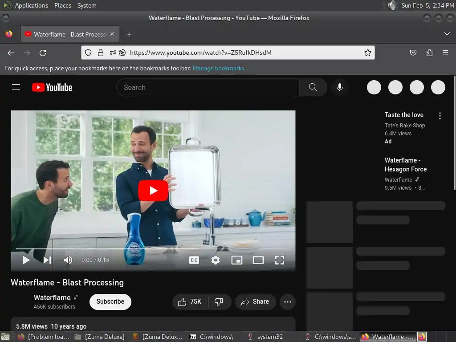This screenshot has height=342, width=456.
Task: Open a new tab with plus button
Action: point(129,34)
